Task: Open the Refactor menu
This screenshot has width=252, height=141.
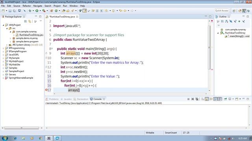Action: coord(27,6)
